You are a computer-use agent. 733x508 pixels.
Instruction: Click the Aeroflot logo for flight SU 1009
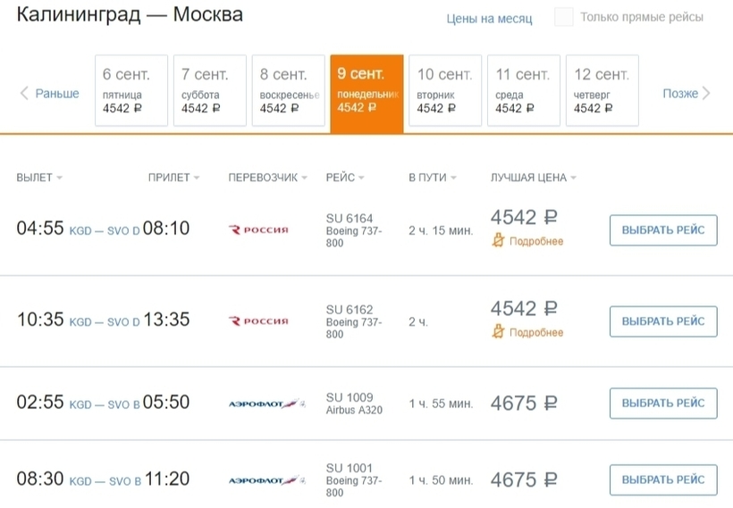pyautogui.click(x=266, y=404)
